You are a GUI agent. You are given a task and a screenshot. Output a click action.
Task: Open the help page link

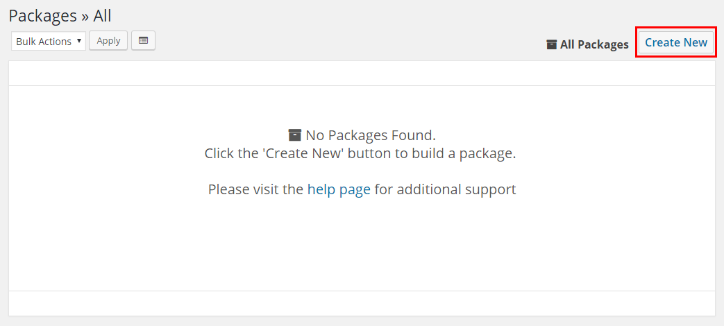click(339, 189)
